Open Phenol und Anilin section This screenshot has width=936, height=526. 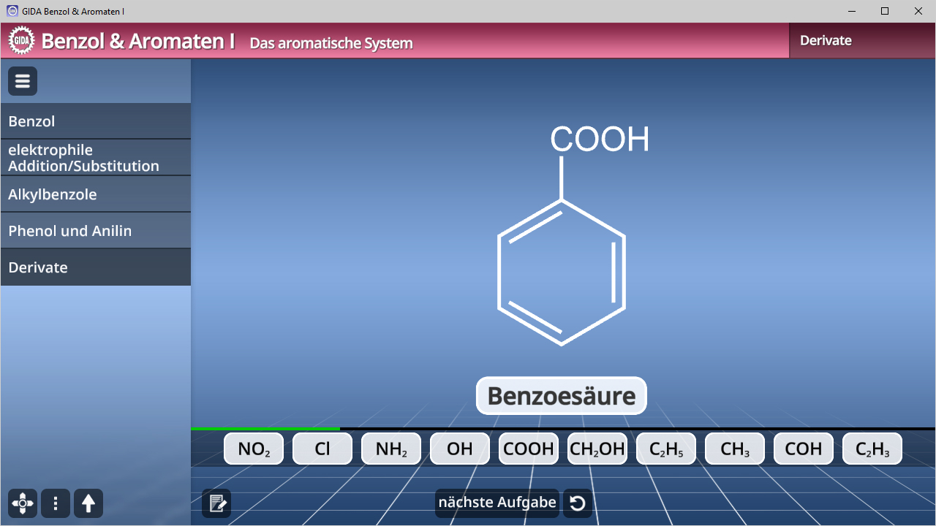point(95,231)
